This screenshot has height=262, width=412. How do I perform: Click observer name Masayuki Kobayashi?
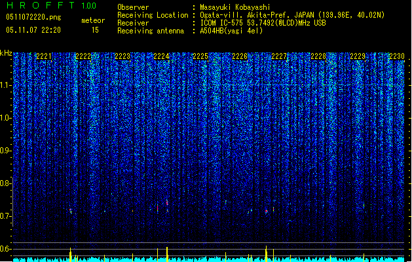235,7
